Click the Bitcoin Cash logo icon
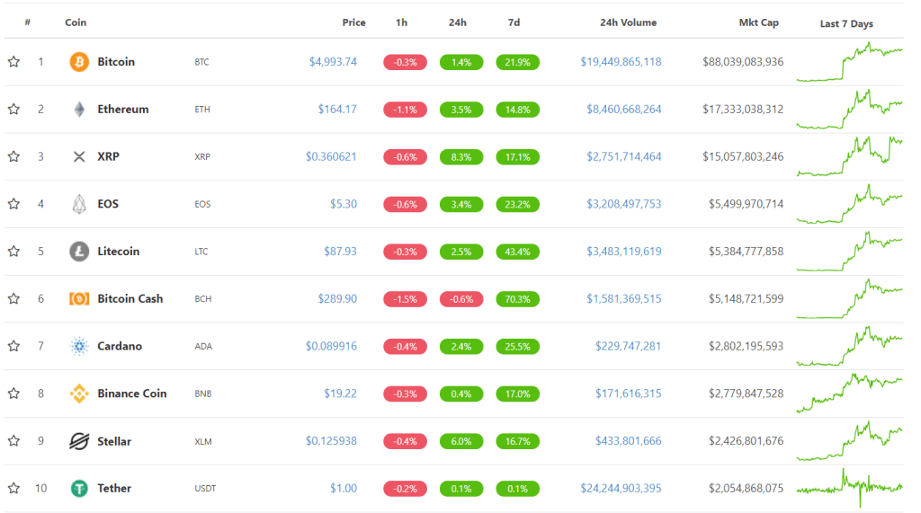 (x=79, y=299)
